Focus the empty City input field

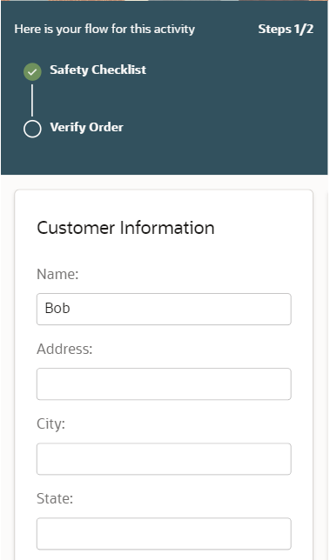[164, 459]
